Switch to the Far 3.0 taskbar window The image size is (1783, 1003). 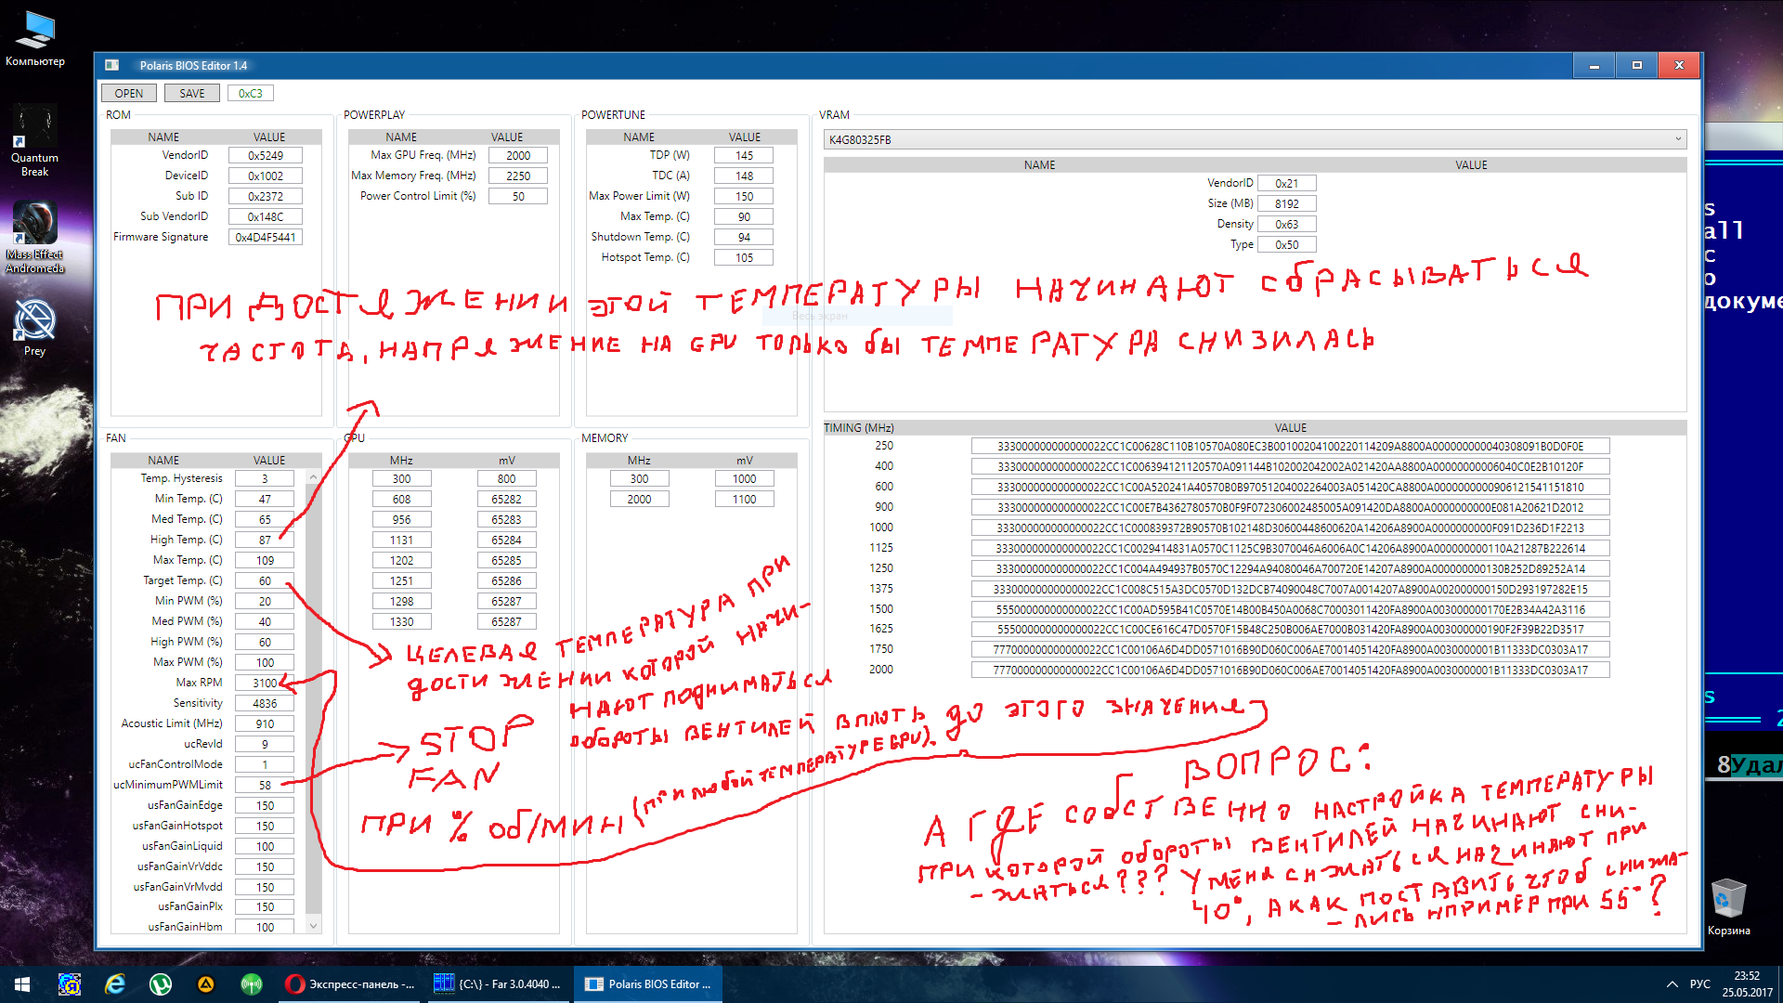(x=499, y=983)
